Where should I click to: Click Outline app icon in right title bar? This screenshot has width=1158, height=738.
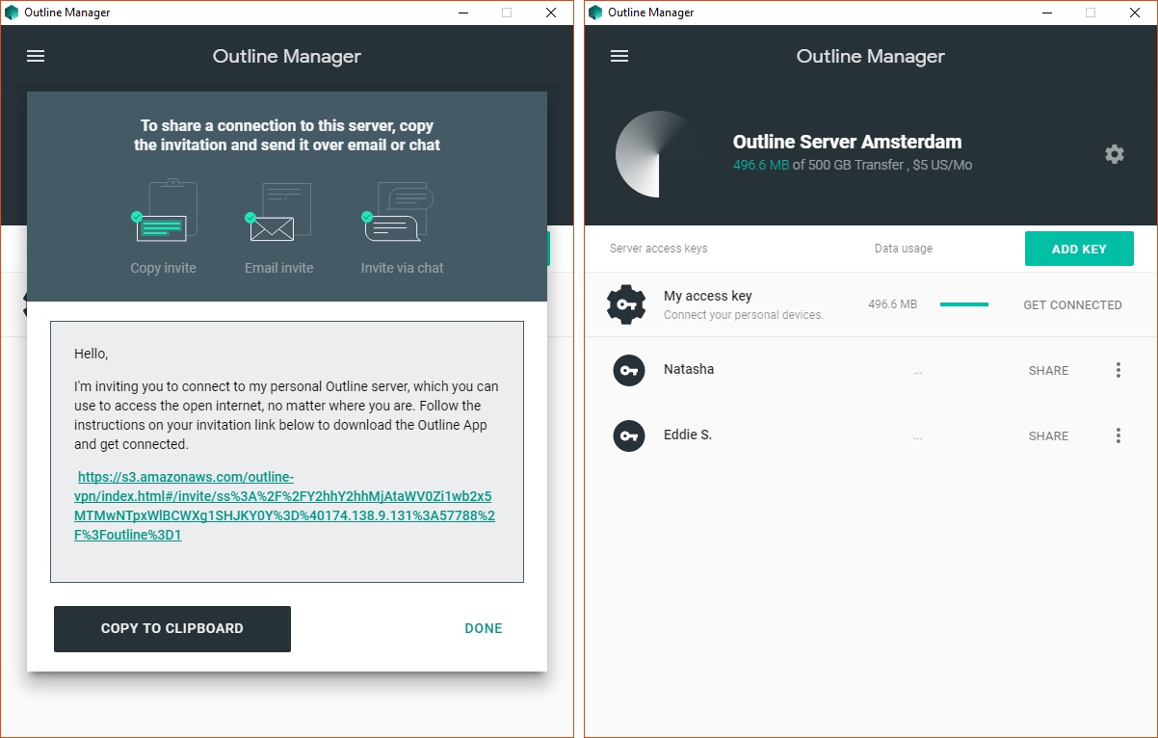pos(595,13)
